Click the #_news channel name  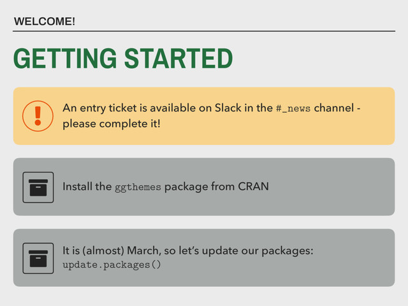tap(293, 108)
